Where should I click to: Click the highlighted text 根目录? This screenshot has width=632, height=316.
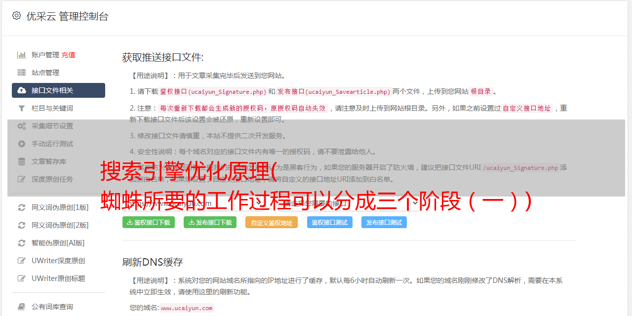pos(480,92)
